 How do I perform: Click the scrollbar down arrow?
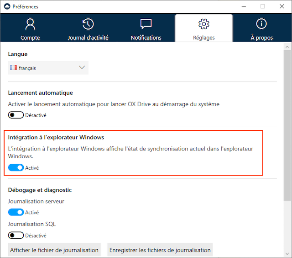click(x=287, y=253)
